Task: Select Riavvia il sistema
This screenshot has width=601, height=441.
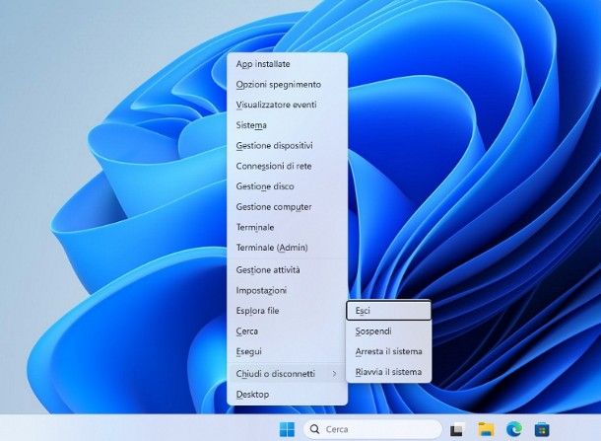Action: point(388,372)
